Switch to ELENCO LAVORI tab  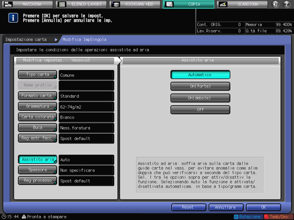(81, 4)
